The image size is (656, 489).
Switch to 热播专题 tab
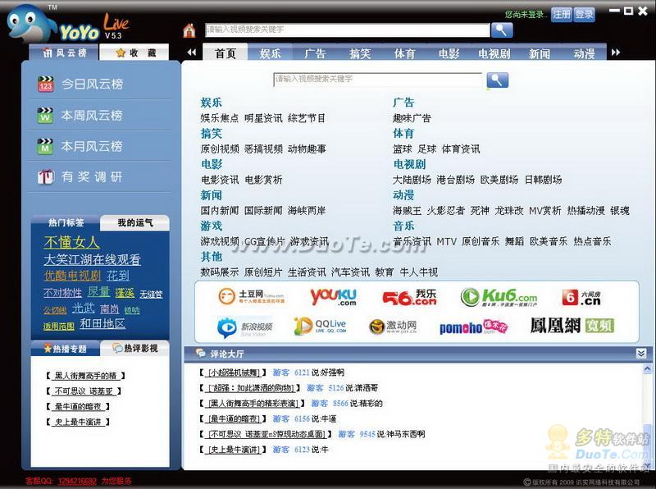(x=66, y=349)
